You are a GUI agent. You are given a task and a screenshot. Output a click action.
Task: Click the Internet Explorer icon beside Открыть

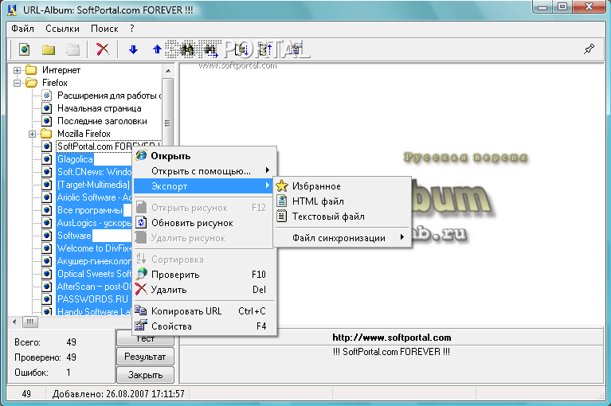(142, 155)
